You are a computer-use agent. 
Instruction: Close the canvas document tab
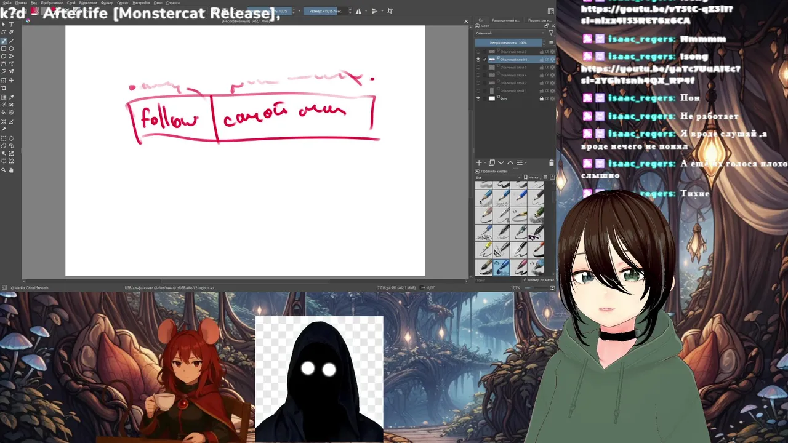click(466, 22)
